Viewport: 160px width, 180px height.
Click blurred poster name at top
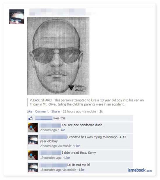pos(58,12)
